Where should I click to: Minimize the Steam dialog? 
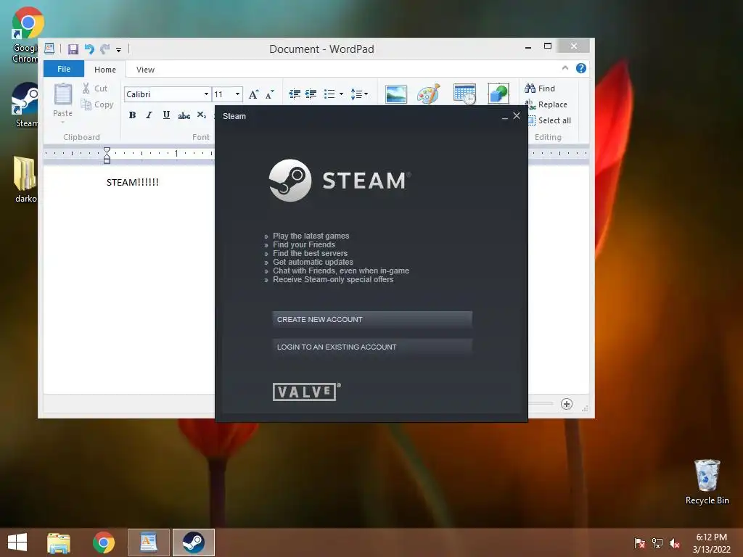tap(505, 117)
